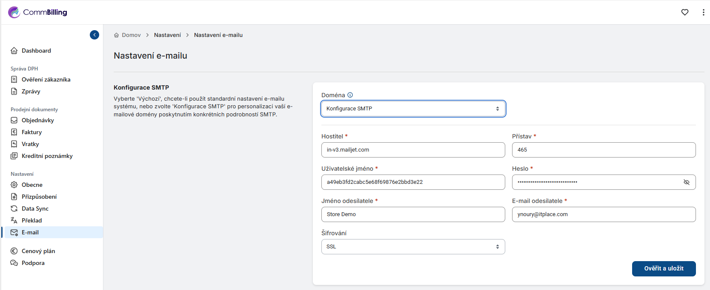
Task: Click the E-mail odesílatele field
Action: (x=604, y=214)
